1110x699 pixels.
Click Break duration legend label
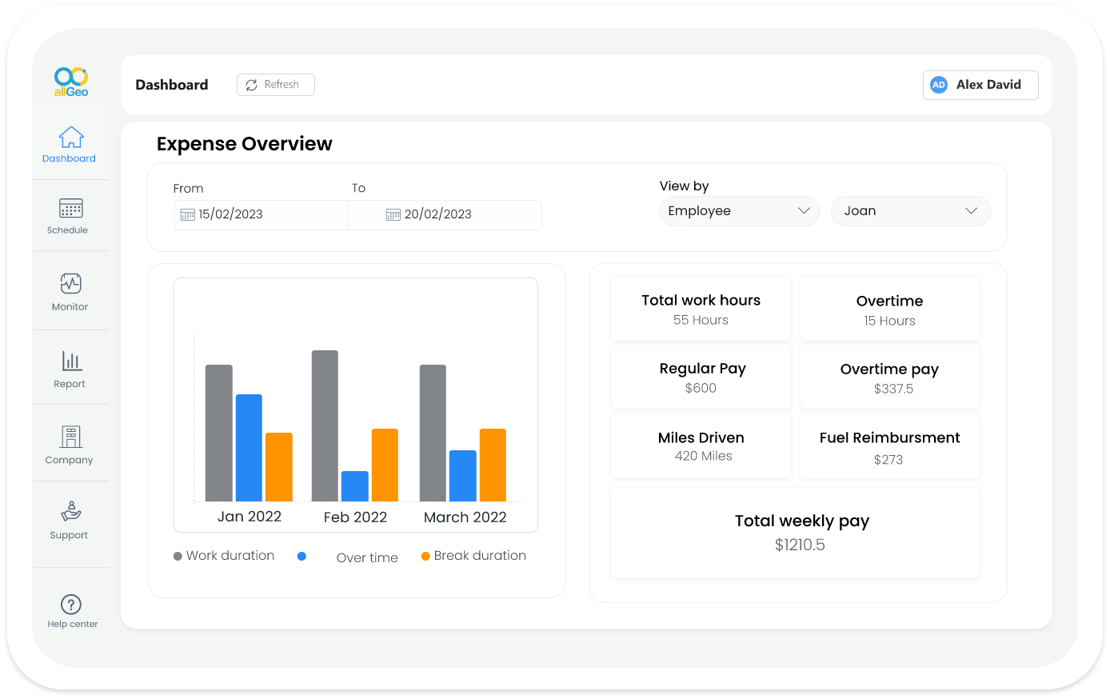(480, 556)
